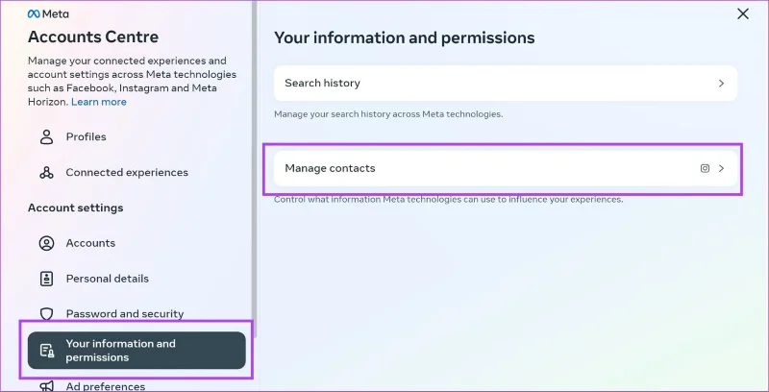The height and width of the screenshot is (392, 769).
Task: Click the Accounts circle icon
Action: (46, 243)
